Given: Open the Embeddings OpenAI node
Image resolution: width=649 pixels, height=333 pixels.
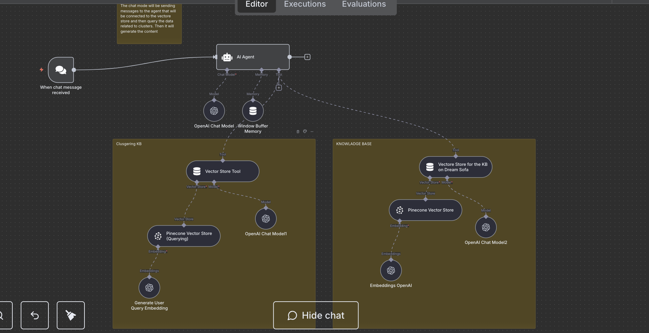Looking at the screenshot, I should click(391, 270).
